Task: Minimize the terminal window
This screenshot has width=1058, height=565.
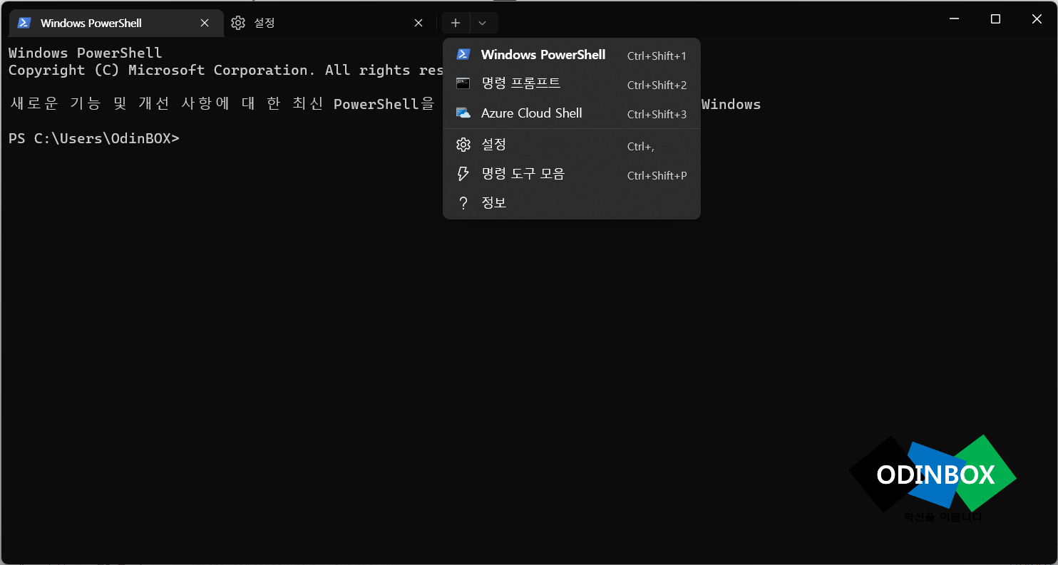Action: (955, 19)
